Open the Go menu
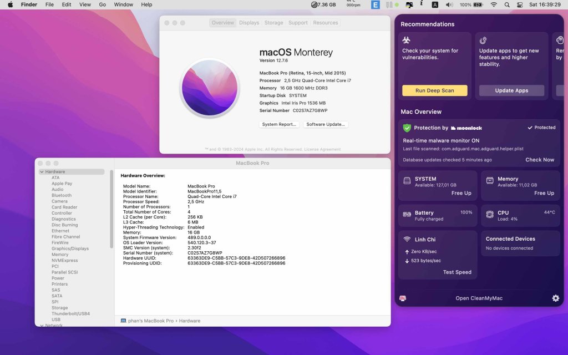568x355 pixels. tap(103, 4)
